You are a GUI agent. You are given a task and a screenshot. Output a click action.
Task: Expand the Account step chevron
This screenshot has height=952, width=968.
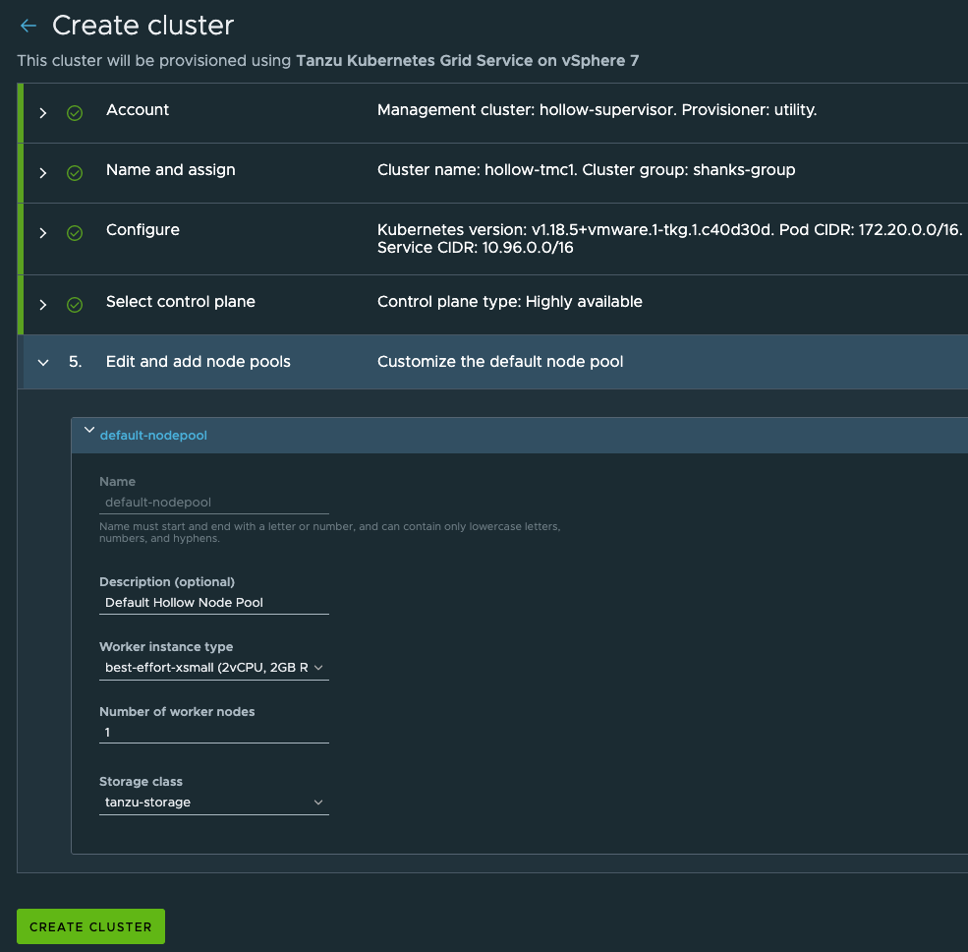(43, 113)
